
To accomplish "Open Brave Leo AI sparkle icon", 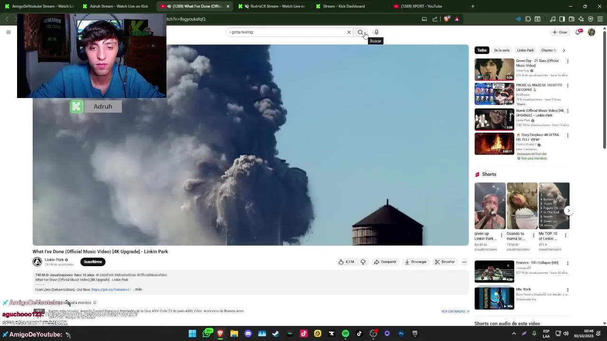I will (x=581, y=19).
